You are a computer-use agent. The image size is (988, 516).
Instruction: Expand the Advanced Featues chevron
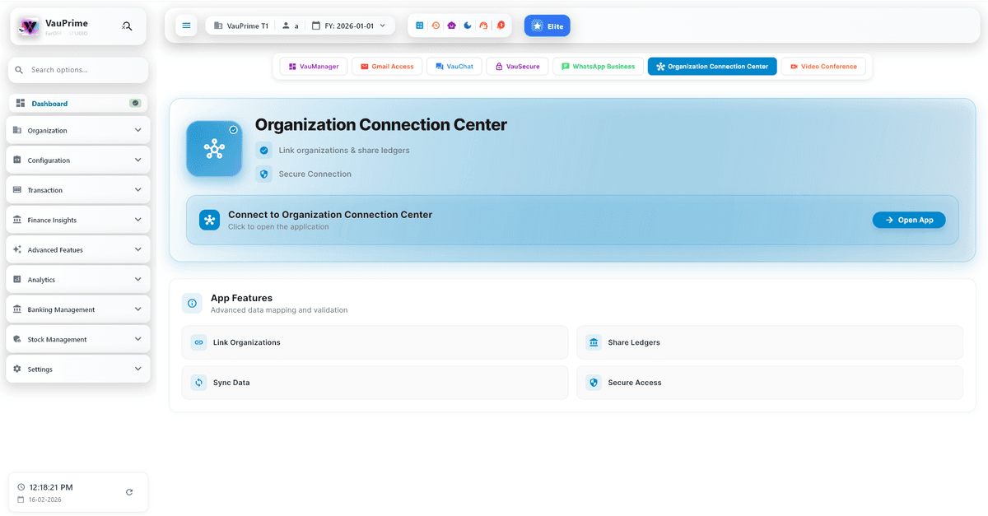click(x=137, y=249)
